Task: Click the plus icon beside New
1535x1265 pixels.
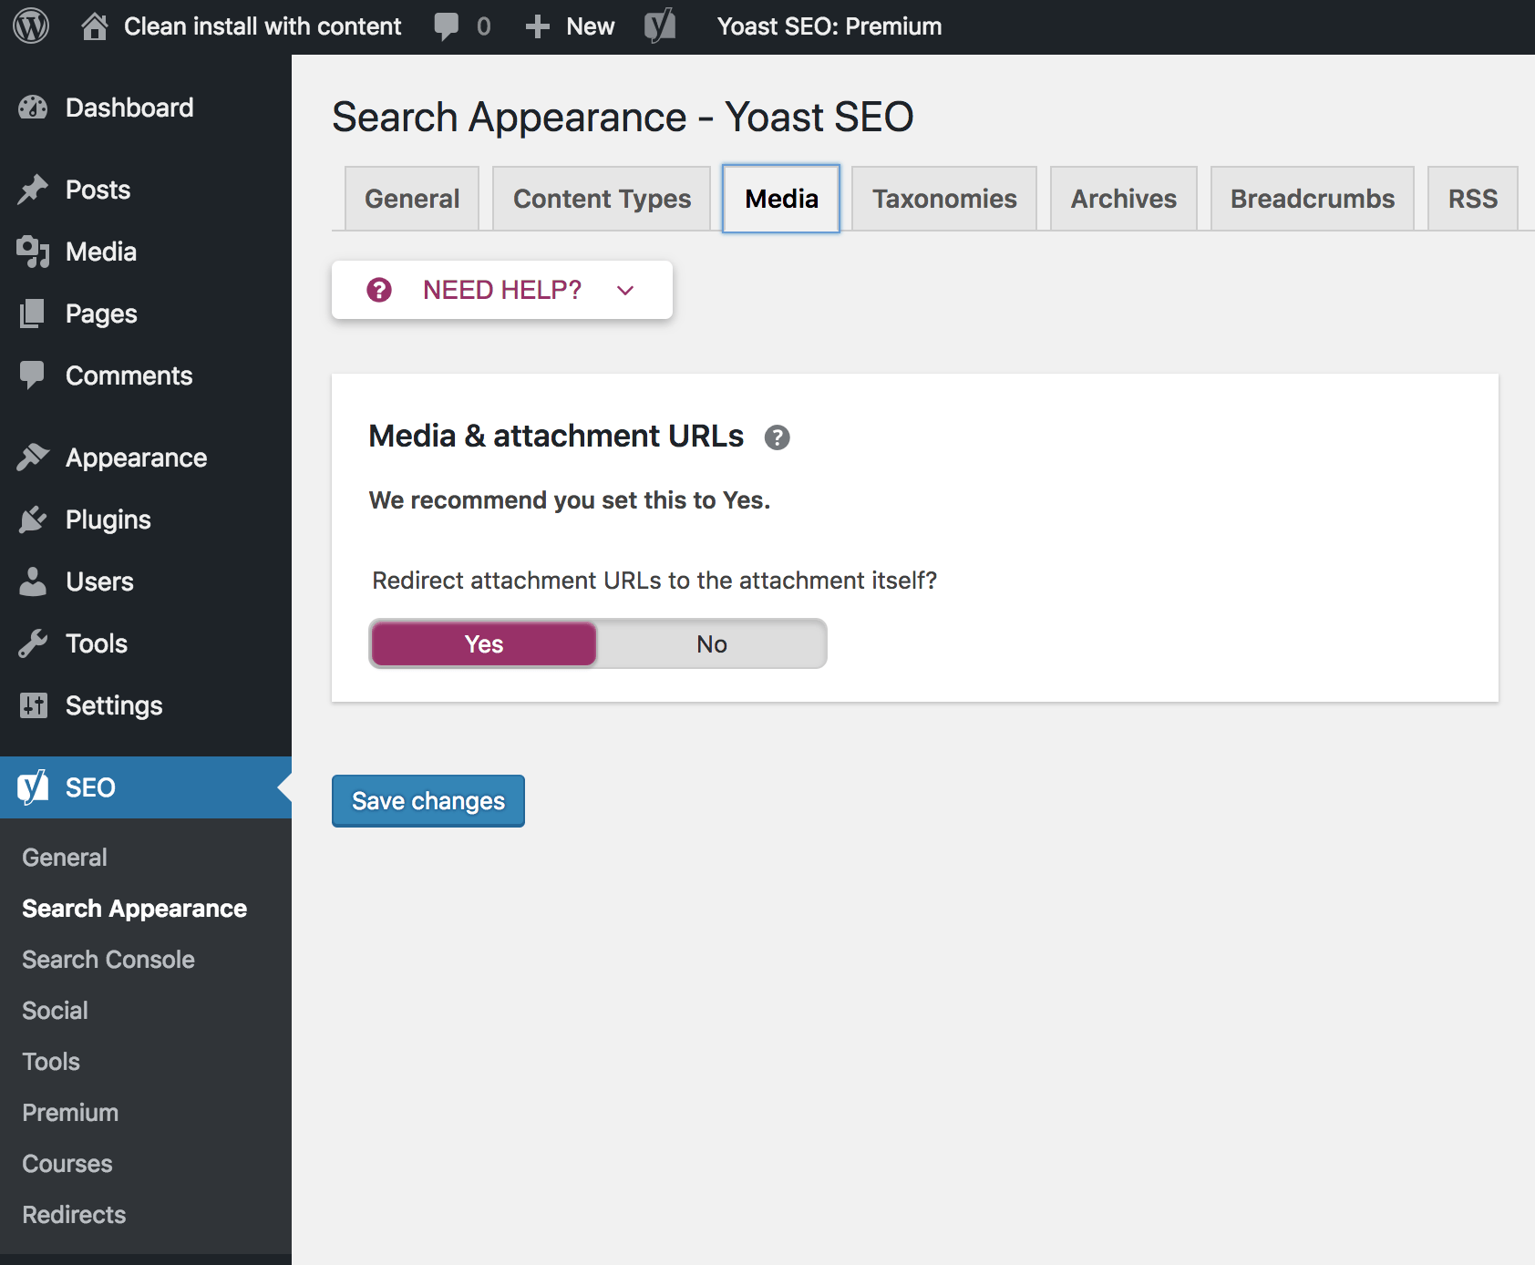Action: point(538,26)
